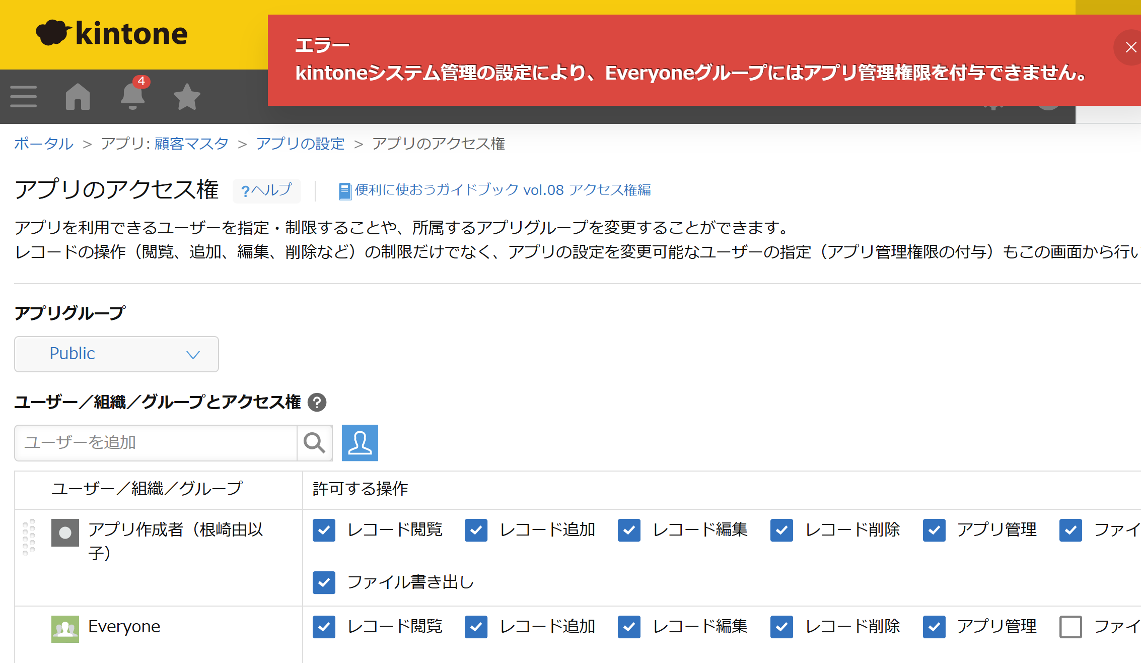Toggle ファイル書き出し for アプリ作成者

pyautogui.click(x=324, y=582)
